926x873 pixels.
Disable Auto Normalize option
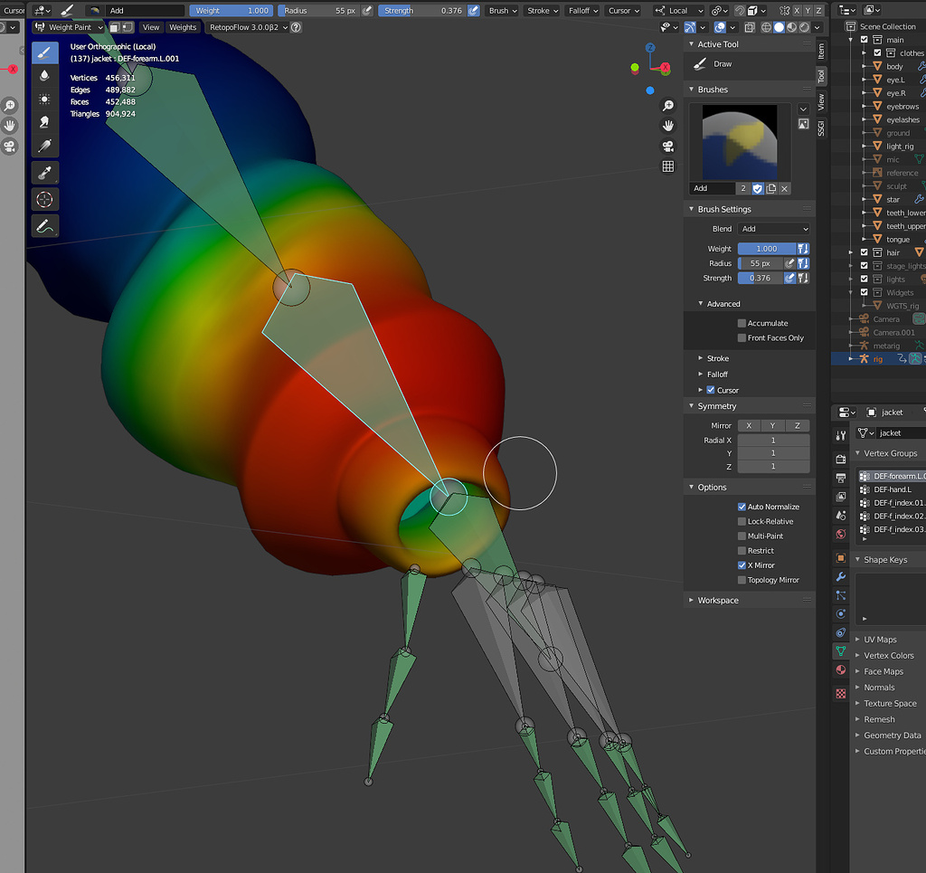click(742, 507)
